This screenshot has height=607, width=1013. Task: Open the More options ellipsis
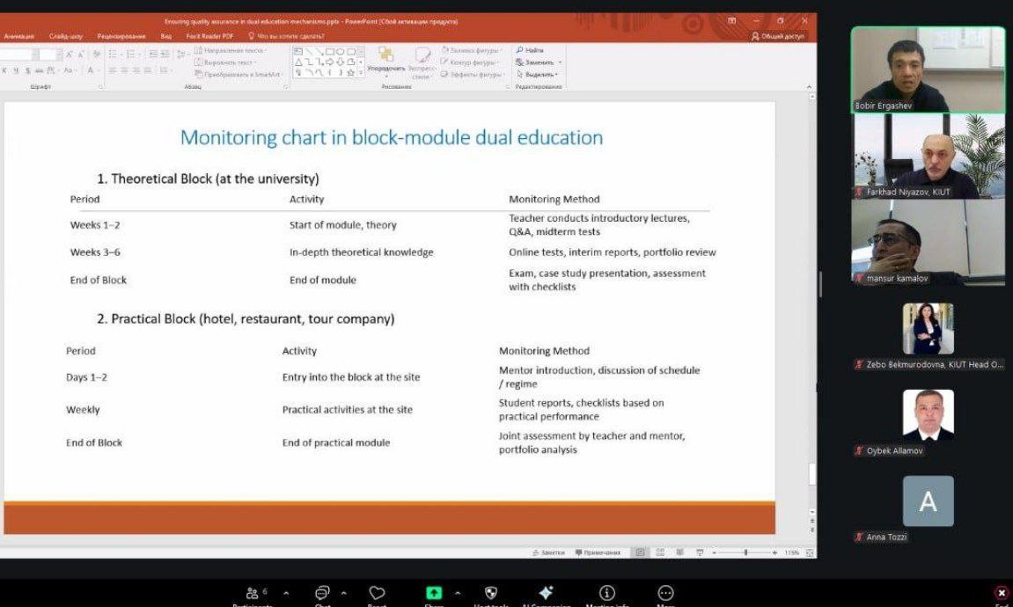tap(666, 594)
